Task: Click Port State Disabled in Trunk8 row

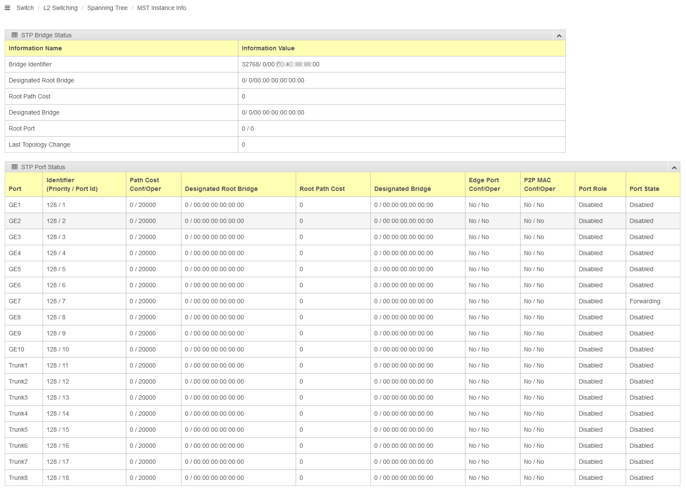Action: point(641,478)
